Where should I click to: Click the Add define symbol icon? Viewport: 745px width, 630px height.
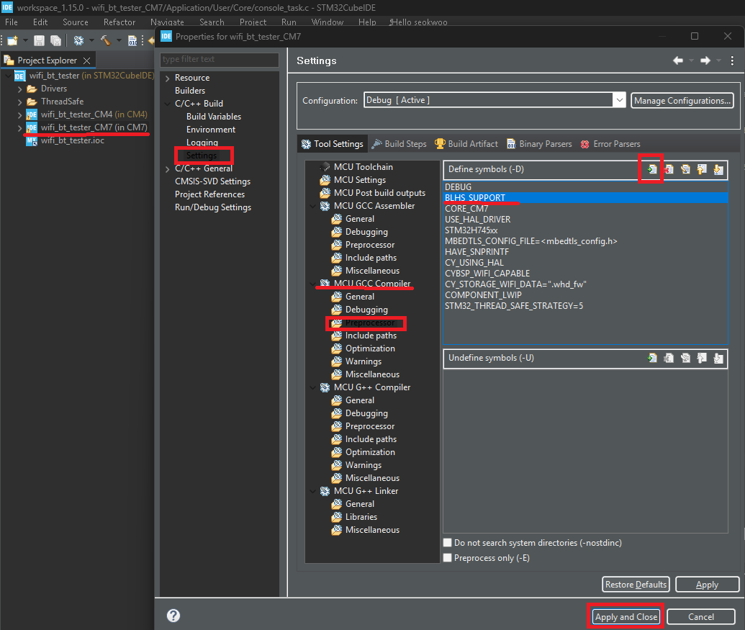[x=652, y=170]
